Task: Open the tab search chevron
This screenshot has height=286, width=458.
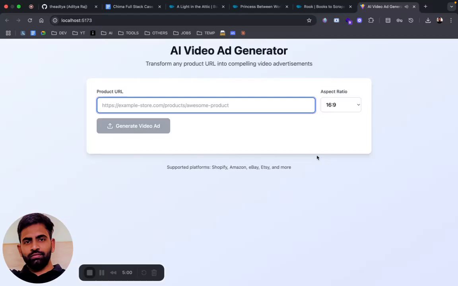Action: [452, 6]
